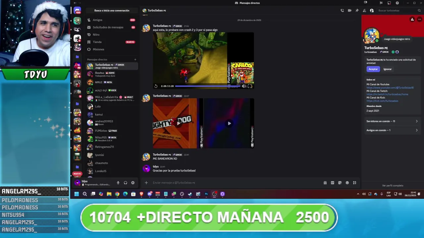424x238 pixels.
Task: Expand Servidores en común — 11
Action: pos(392,121)
